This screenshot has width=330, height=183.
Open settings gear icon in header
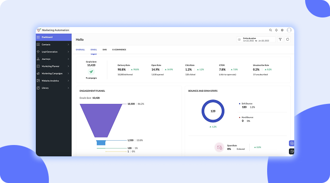point(282,30)
